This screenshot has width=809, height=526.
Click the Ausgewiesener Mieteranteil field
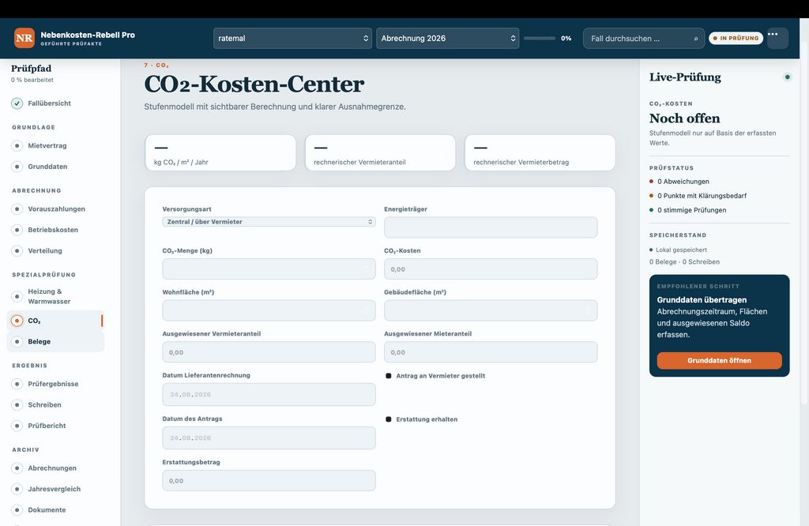(x=491, y=352)
